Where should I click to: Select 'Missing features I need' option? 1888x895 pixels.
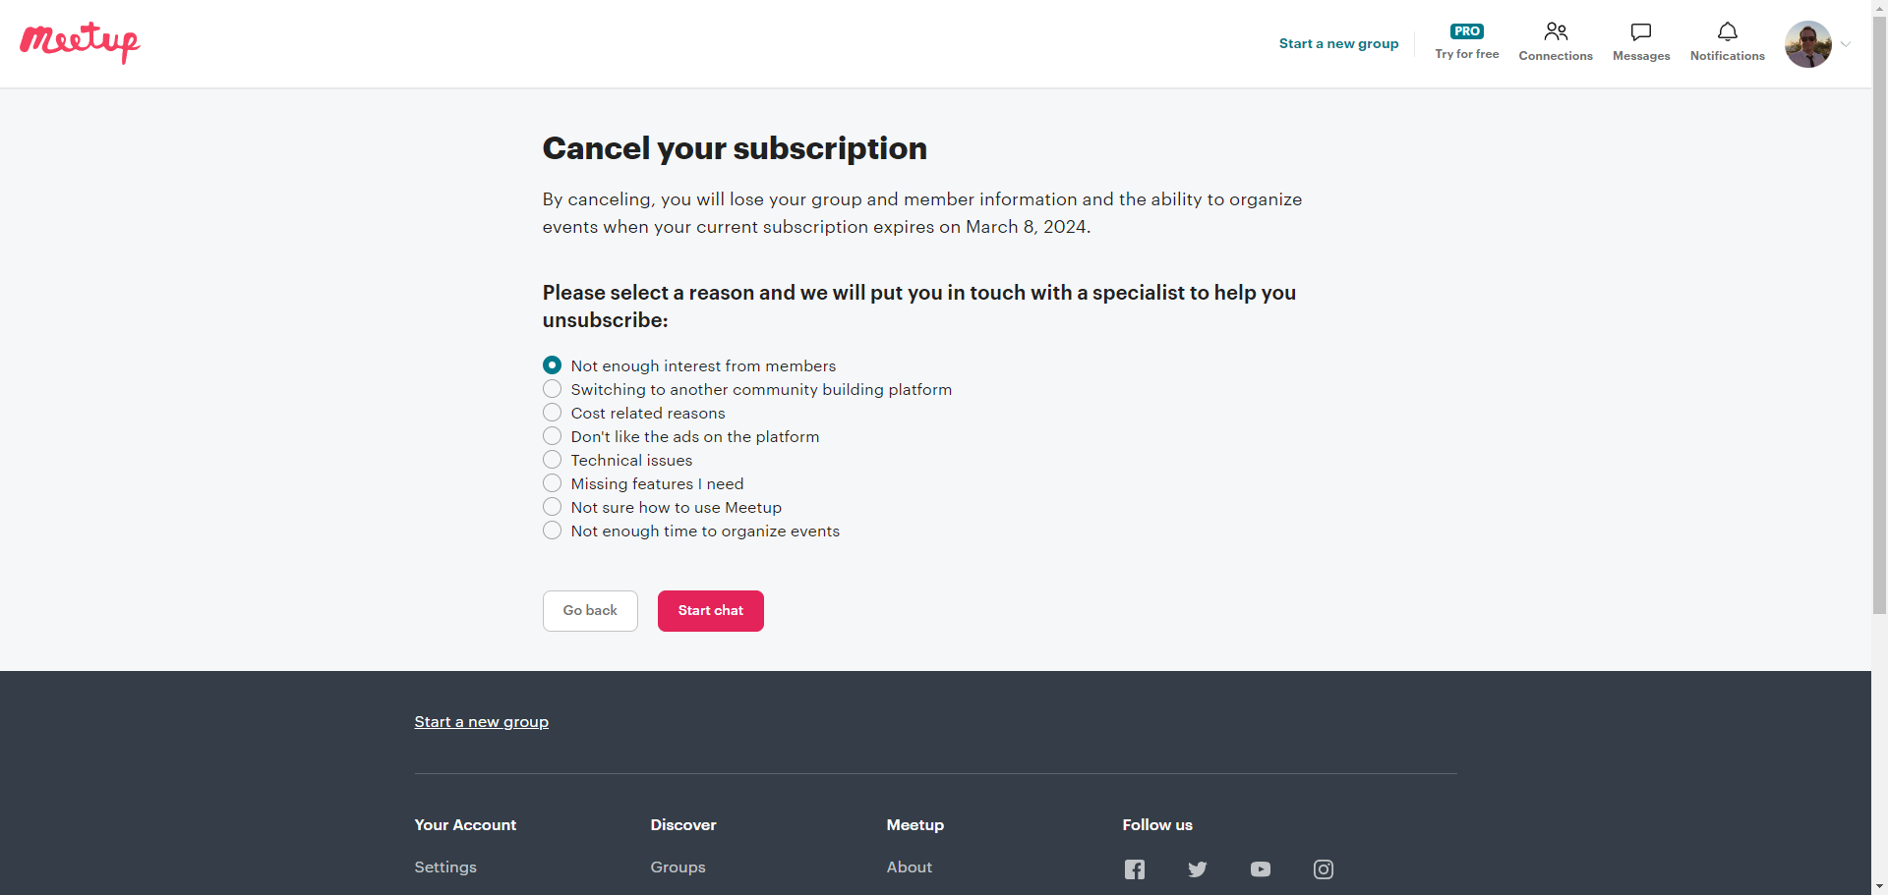click(553, 483)
